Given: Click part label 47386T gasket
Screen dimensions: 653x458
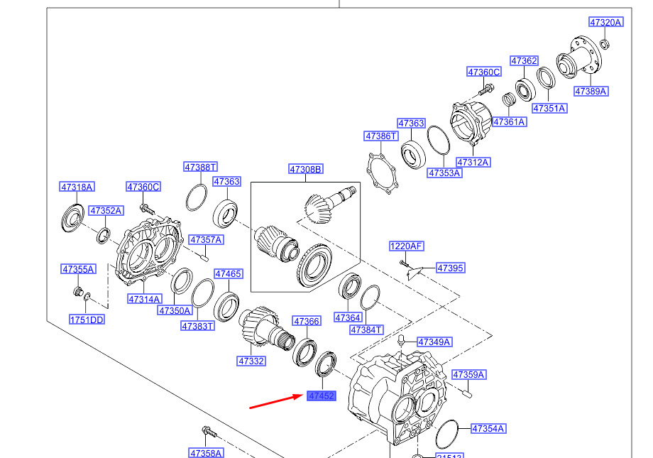Looking at the screenshot, I should coord(381,136).
